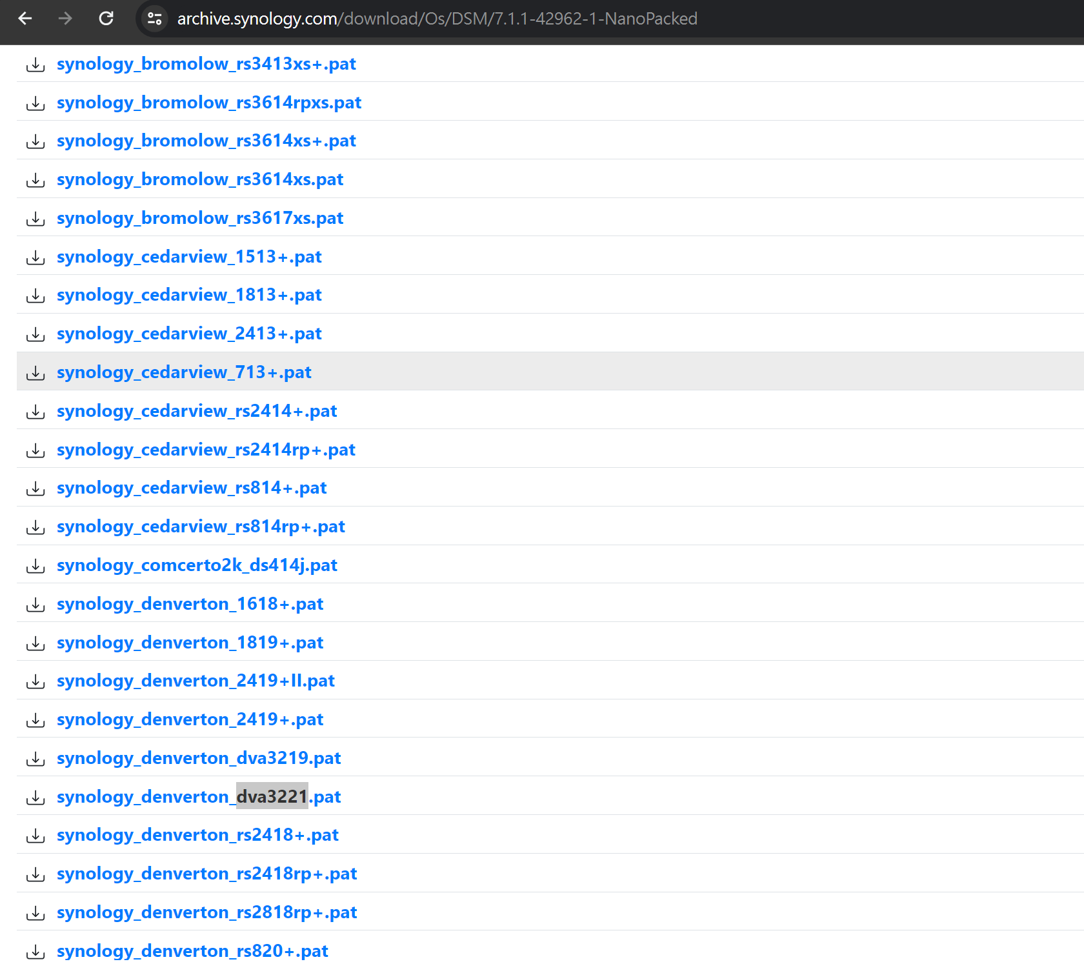Screen dimensions: 1084x964
Task: Open synology_cedarview_713+.pat link
Action: [184, 372]
